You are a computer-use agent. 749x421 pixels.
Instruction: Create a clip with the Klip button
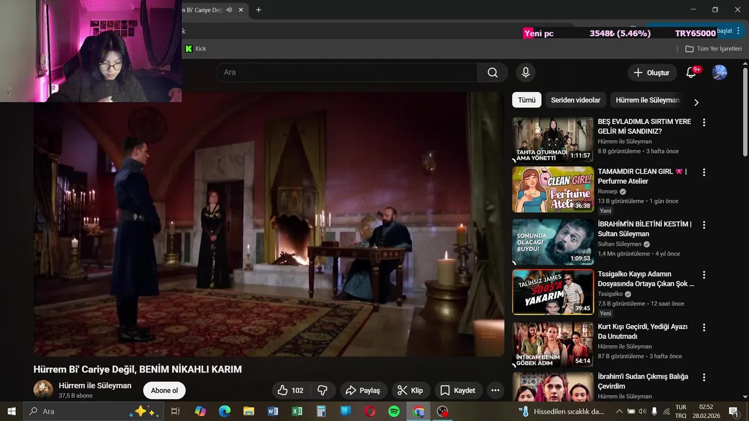(x=410, y=391)
